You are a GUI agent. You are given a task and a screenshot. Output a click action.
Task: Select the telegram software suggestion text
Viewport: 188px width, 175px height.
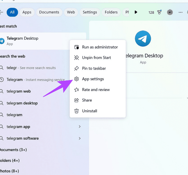[23, 138]
